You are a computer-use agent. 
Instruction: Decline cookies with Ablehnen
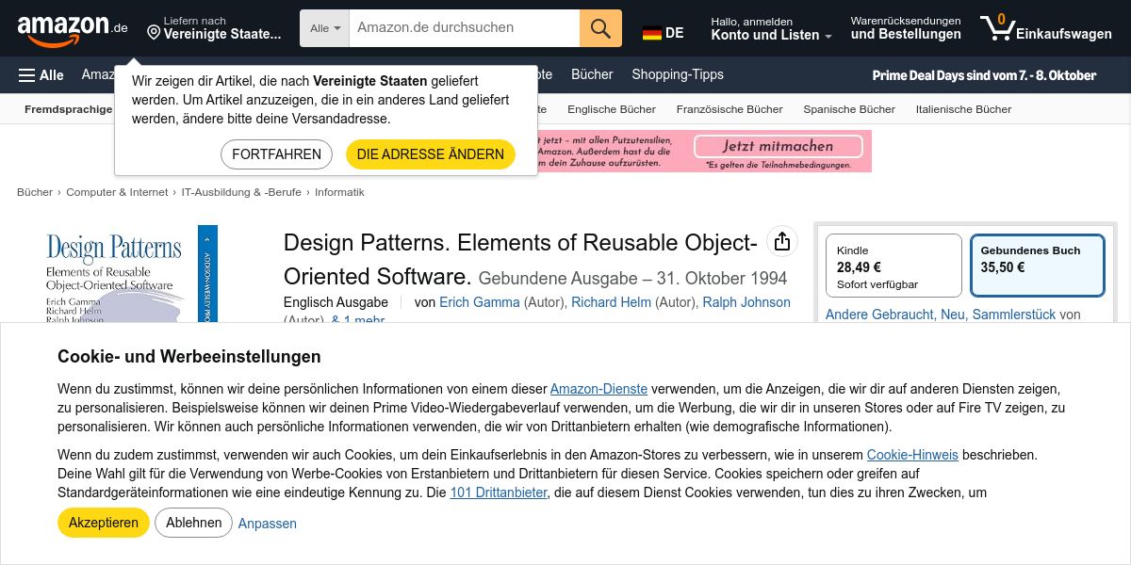tap(193, 523)
